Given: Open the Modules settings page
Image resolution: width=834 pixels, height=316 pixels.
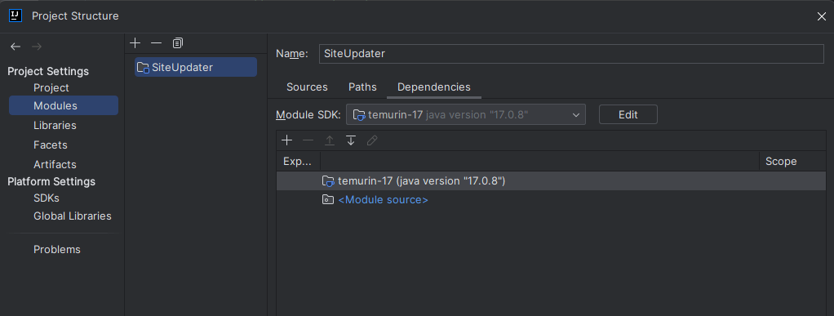Looking at the screenshot, I should coord(64,105).
